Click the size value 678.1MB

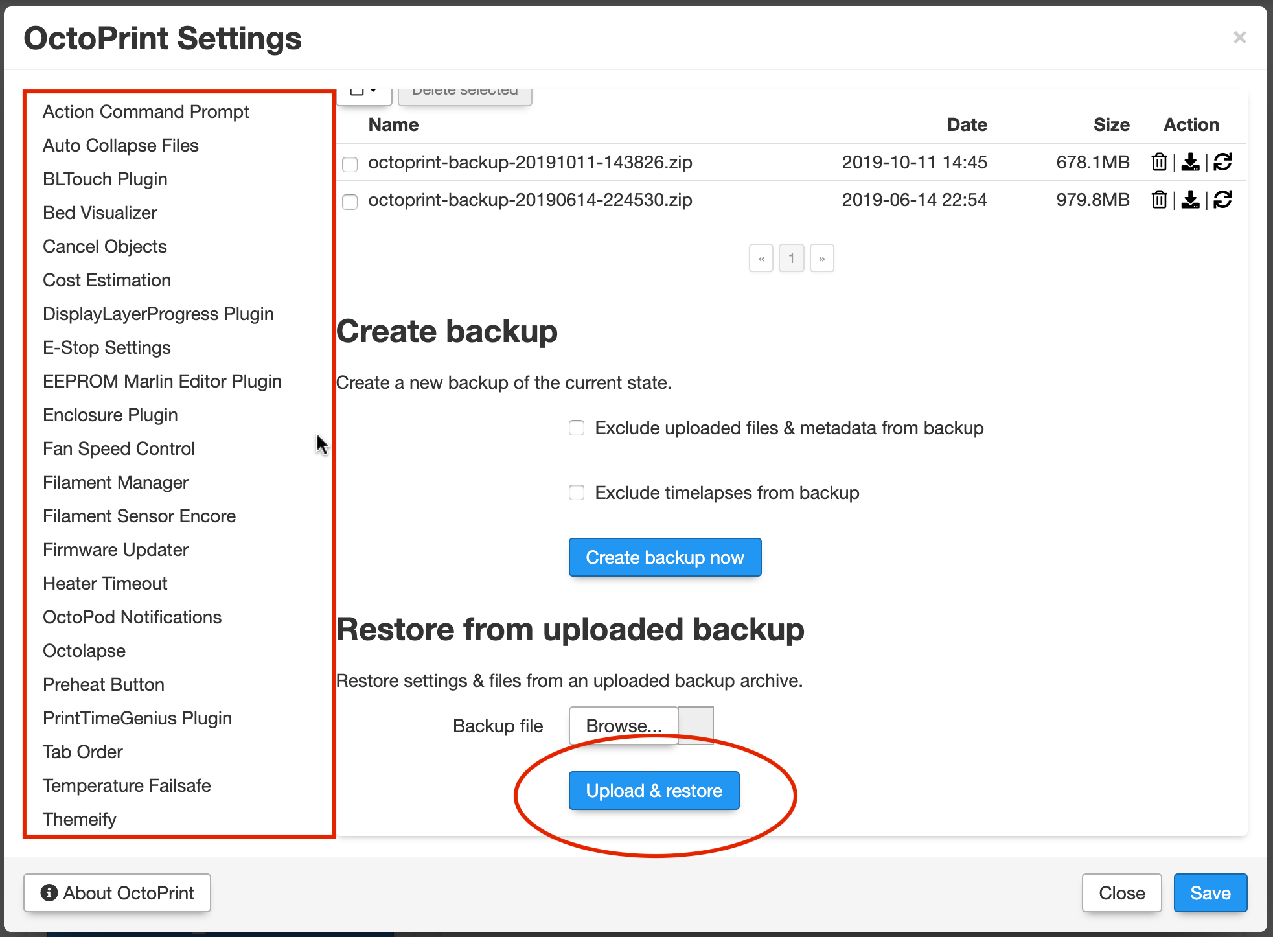pyautogui.click(x=1092, y=162)
